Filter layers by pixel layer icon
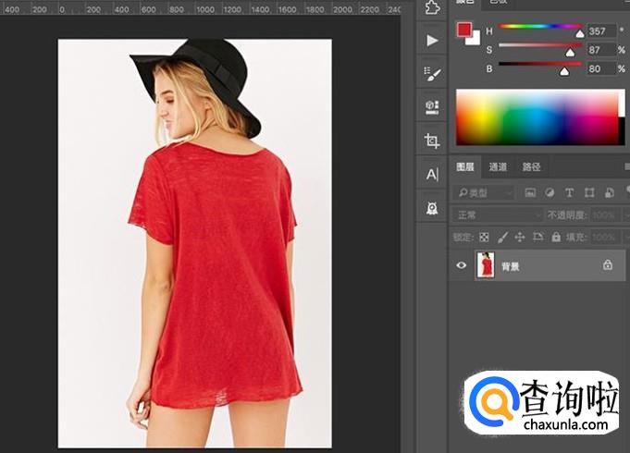 tap(531, 193)
